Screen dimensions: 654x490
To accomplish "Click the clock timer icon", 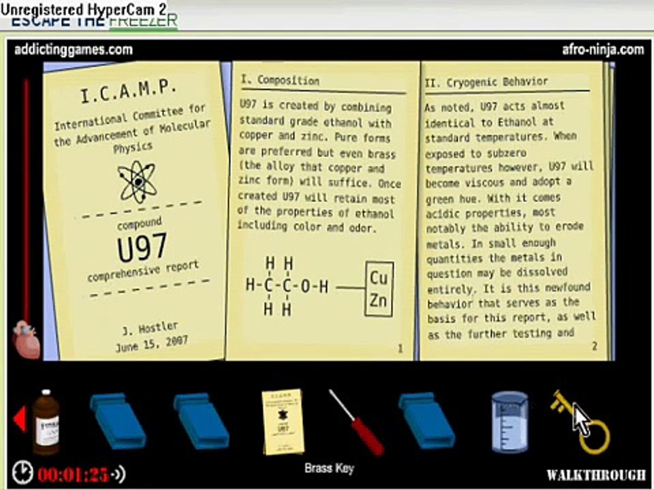I will [x=22, y=473].
